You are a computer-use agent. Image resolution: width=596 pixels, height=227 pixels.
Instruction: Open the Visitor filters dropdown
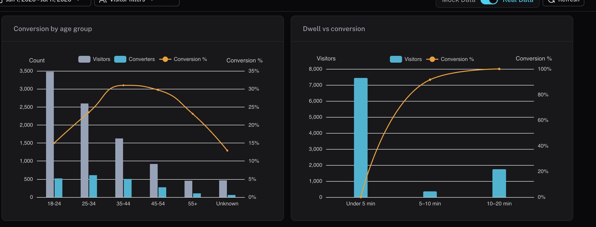click(137, 2)
